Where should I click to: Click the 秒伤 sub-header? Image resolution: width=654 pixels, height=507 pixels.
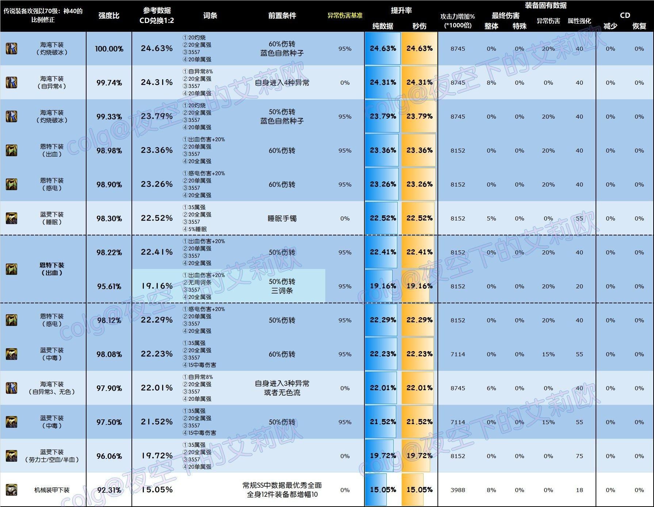pyautogui.click(x=419, y=26)
